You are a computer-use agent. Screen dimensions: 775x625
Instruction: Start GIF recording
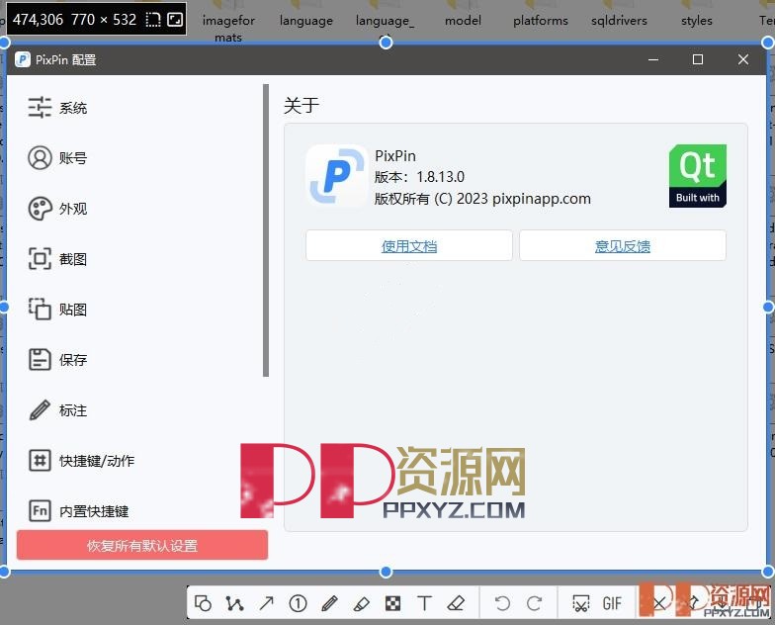click(612, 603)
